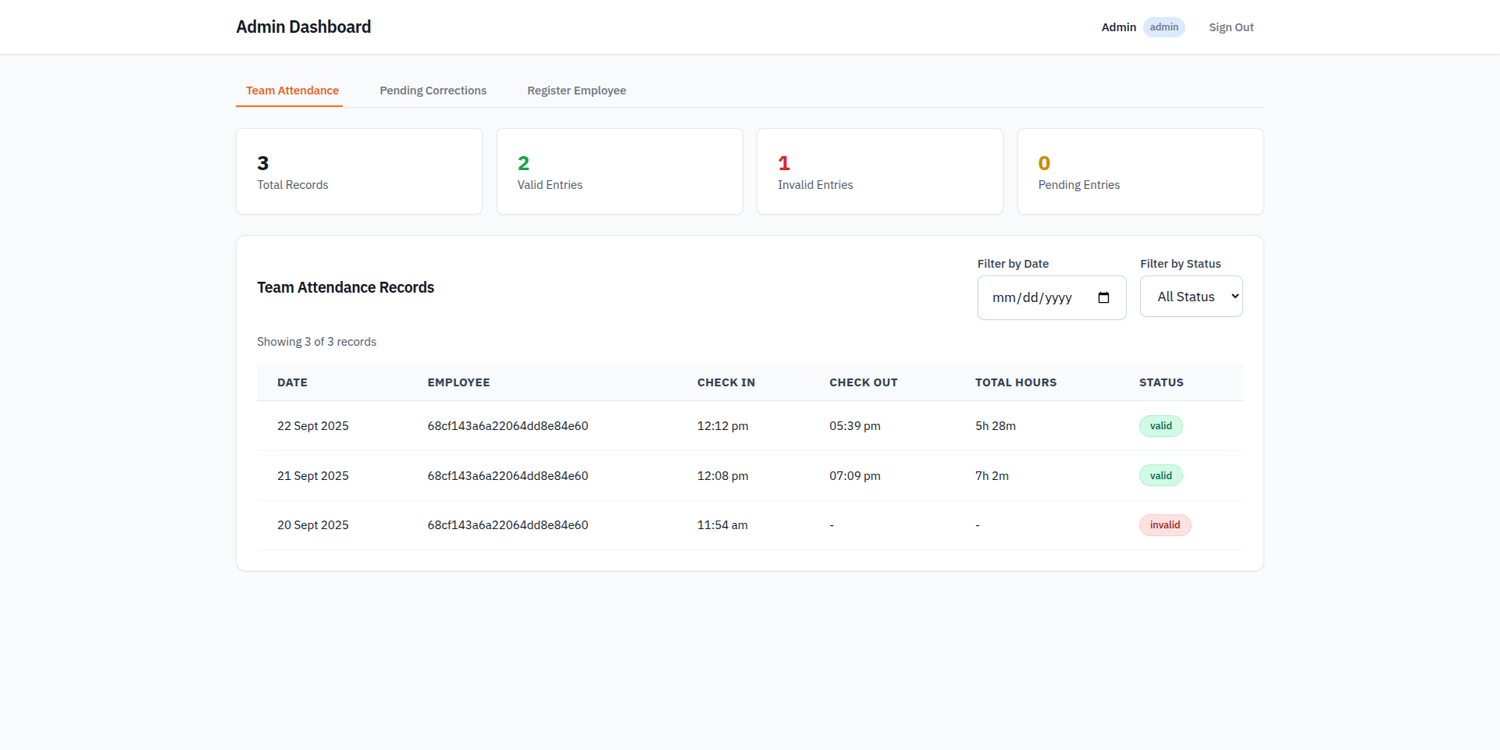The image size is (1500, 750).
Task: Open the calendar picker in date filter
Action: pyautogui.click(x=1103, y=297)
